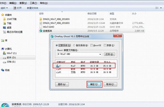
Task: Select the Win7.GHO file icon
Action: 41,27
